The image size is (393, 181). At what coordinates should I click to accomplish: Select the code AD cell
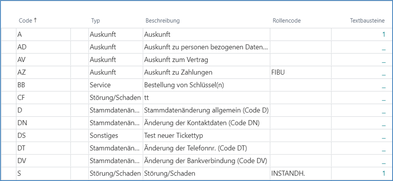pyautogui.click(x=43, y=47)
